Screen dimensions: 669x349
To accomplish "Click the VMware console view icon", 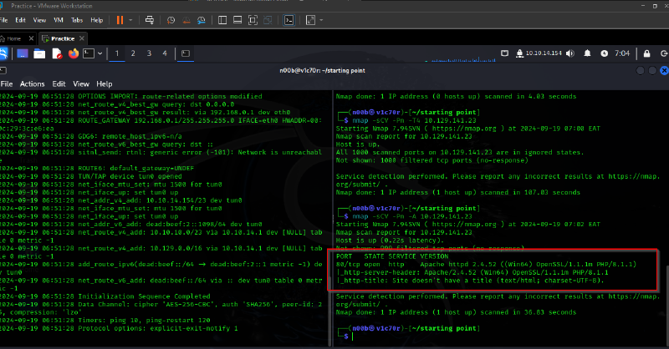I will [x=290, y=18].
